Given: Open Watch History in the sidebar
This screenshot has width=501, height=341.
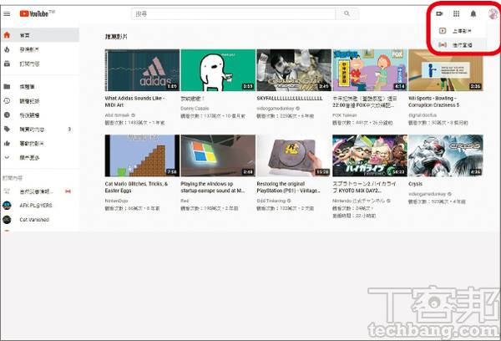Looking at the screenshot, I should pos(29,100).
